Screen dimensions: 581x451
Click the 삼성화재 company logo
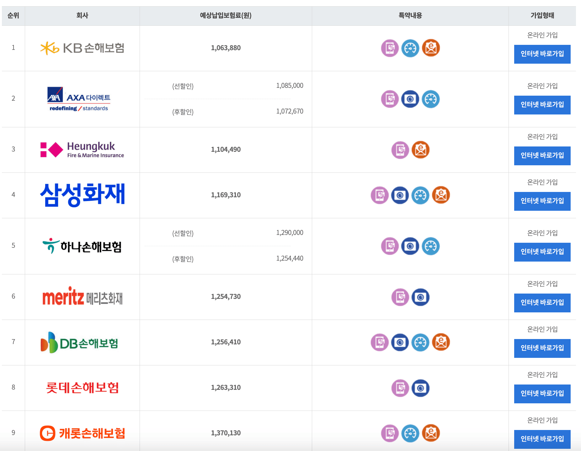pos(82,195)
